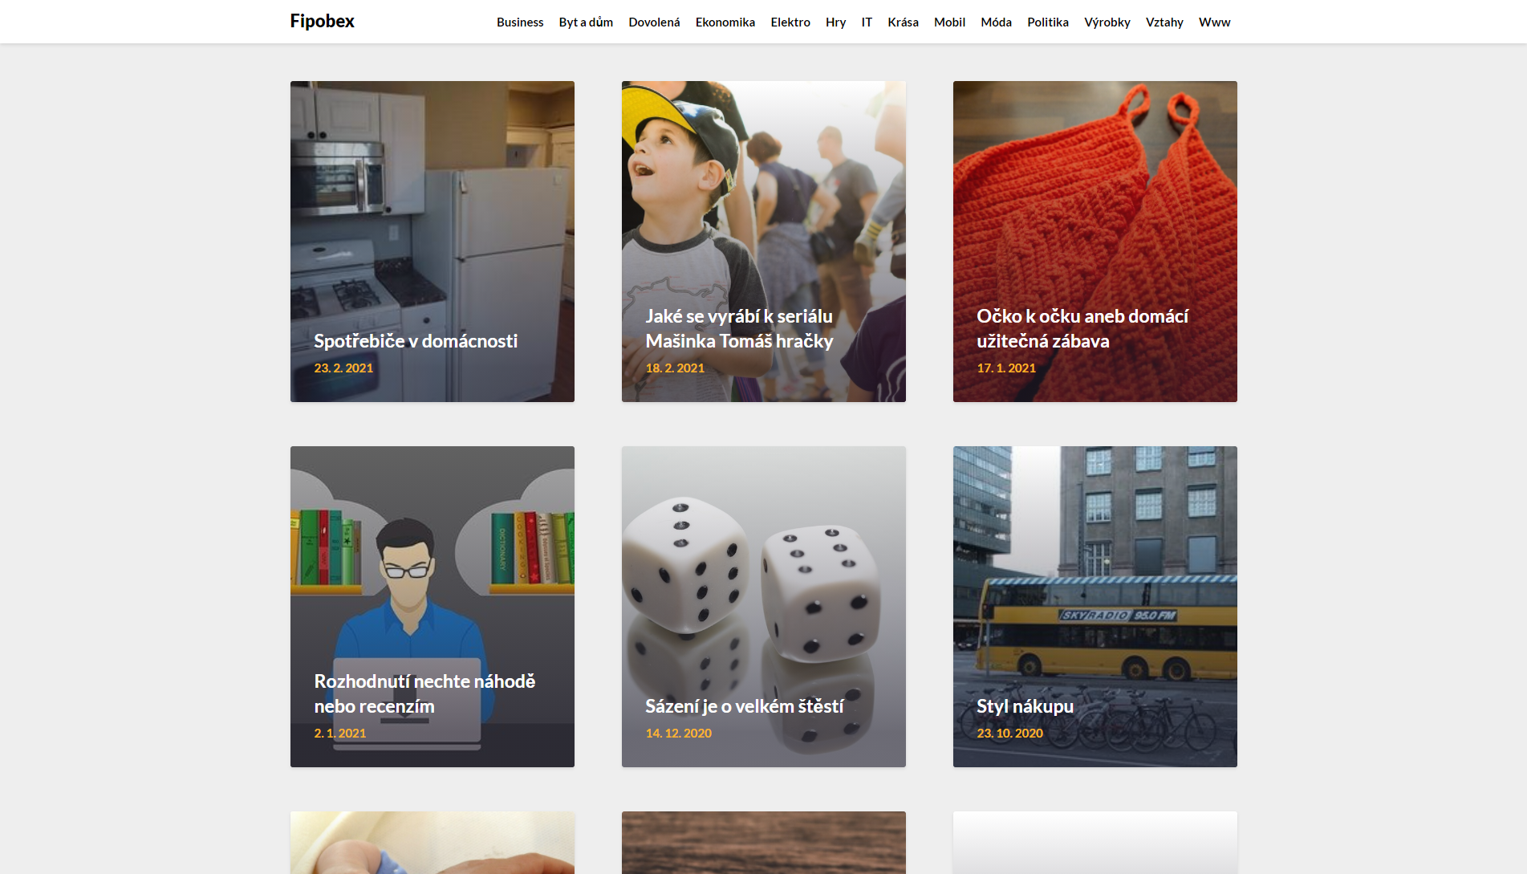Click the Www menu item

1214,22
